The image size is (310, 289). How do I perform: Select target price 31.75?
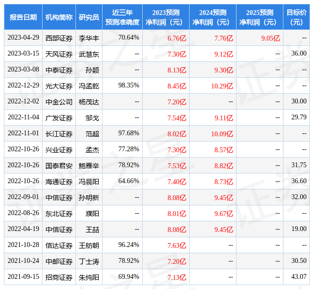click(299, 165)
